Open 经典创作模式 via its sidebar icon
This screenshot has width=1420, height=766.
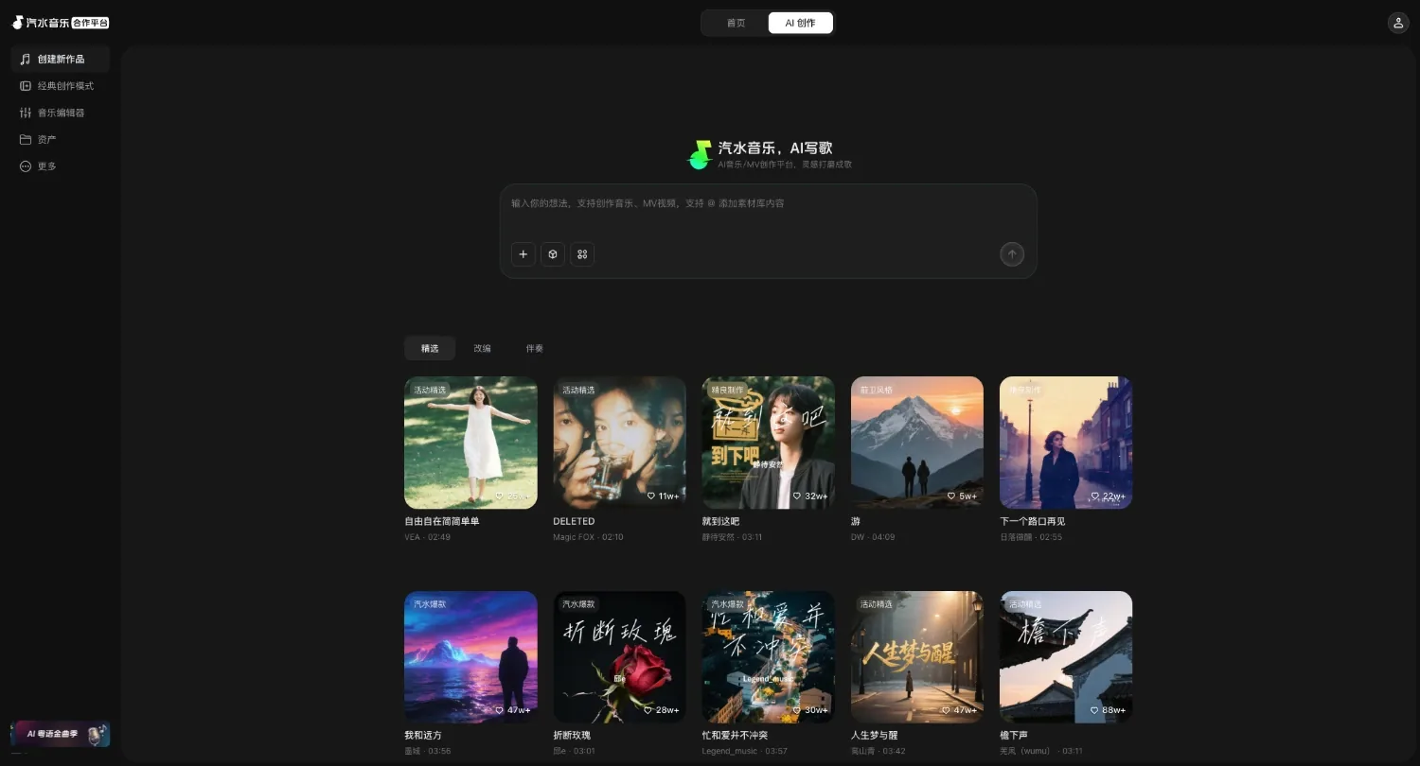pyautogui.click(x=26, y=86)
